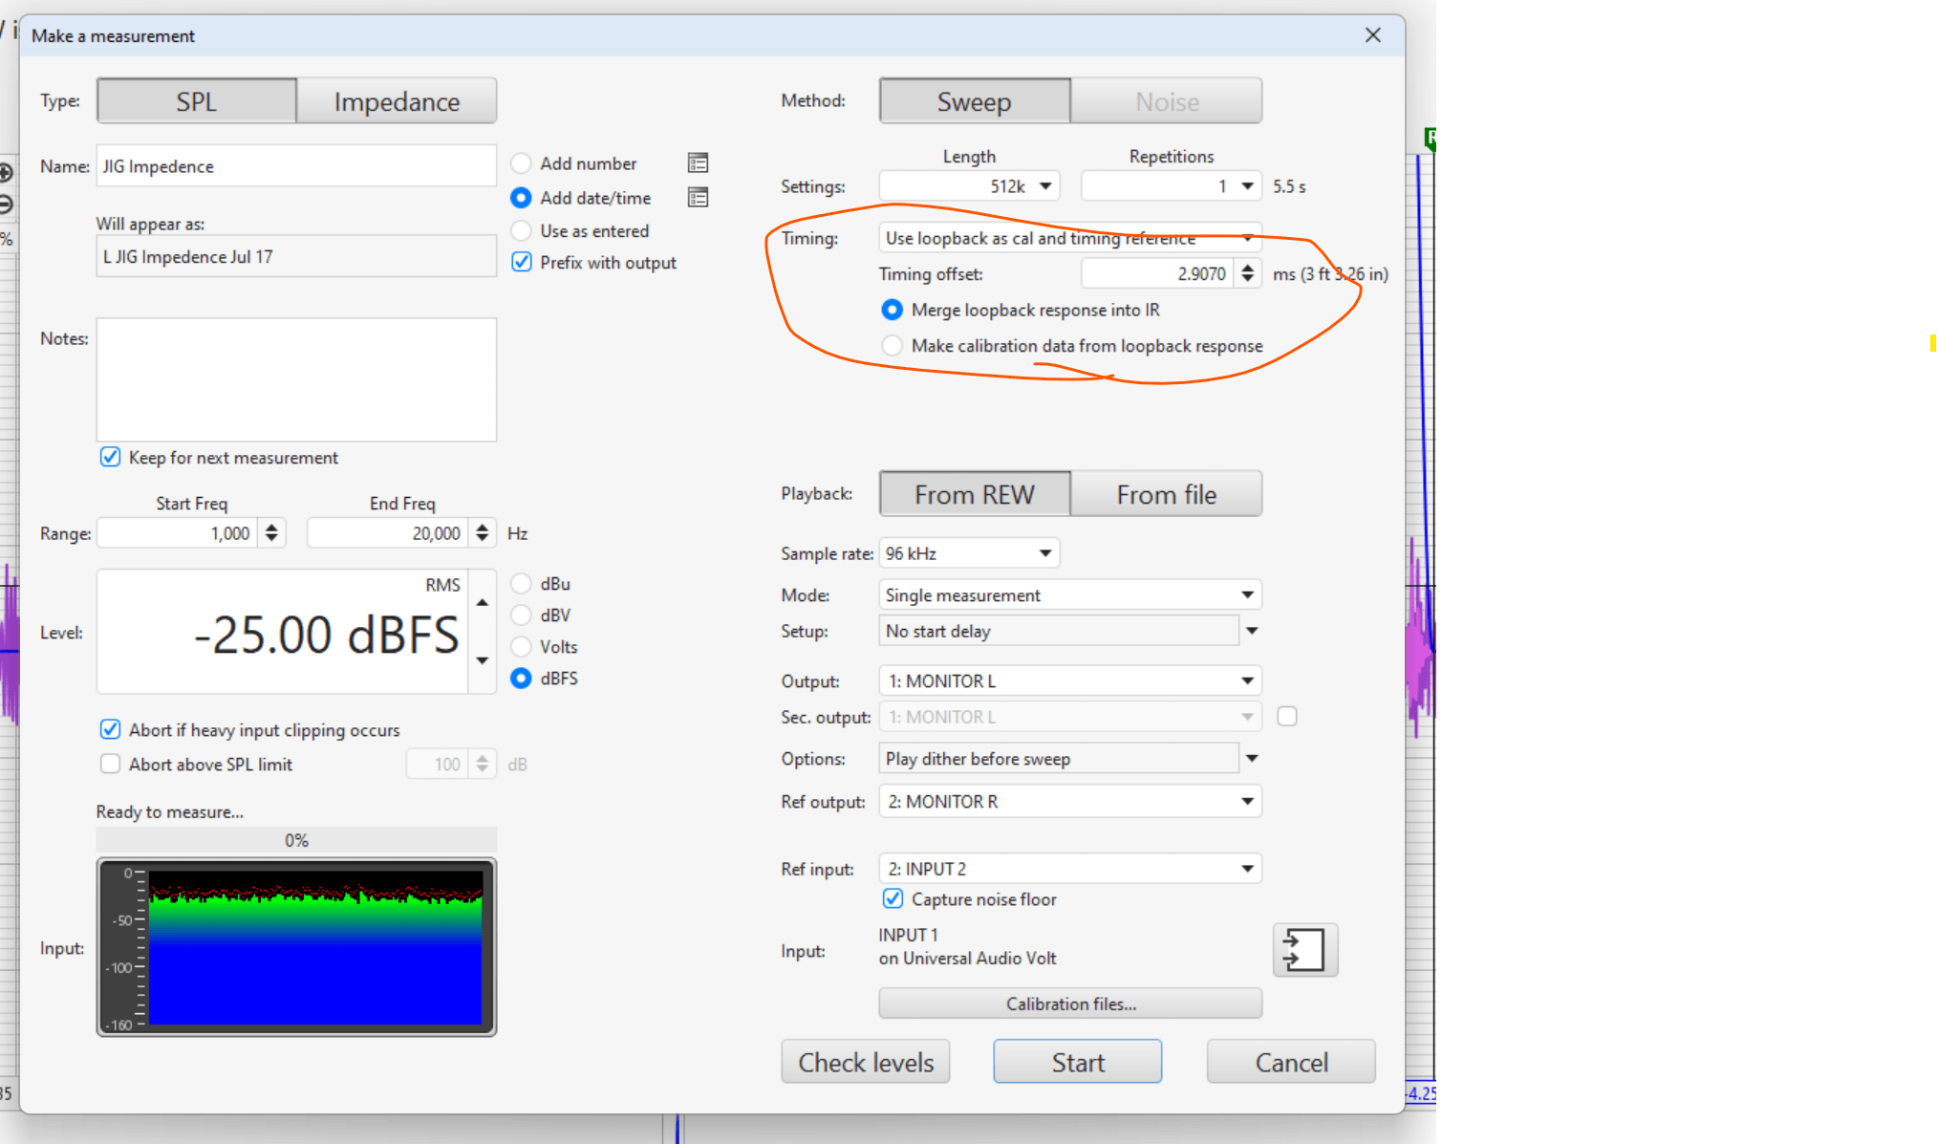
Task: Select the Add number radio button
Action: [521, 163]
